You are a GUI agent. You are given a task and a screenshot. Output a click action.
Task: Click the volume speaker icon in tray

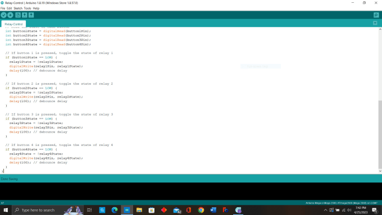tap(349, 210)
